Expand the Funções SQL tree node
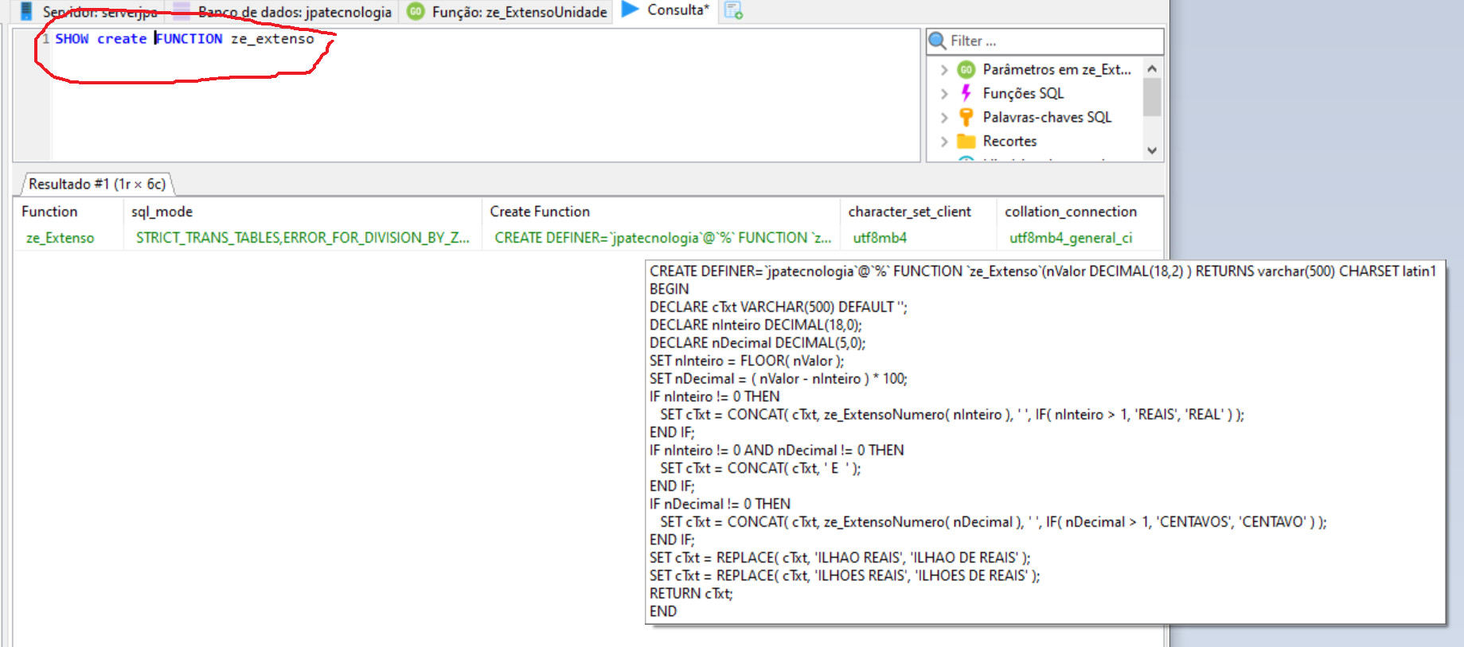 pos(944,94)
